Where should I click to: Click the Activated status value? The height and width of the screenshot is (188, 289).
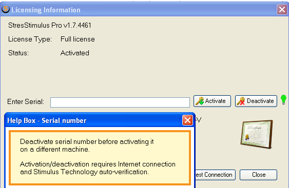[x=75, y=53]
